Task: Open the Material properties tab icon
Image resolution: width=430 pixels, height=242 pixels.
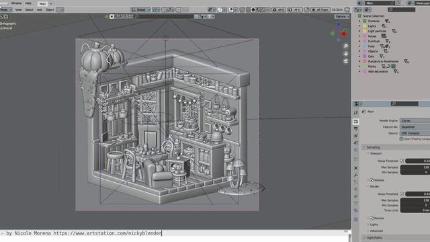Action: [355, 210]
